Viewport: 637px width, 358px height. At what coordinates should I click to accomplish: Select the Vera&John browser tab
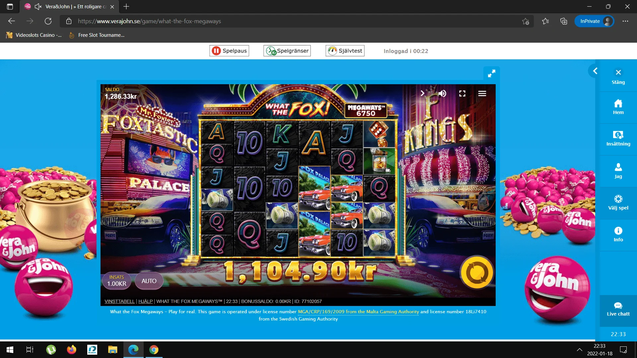tap(69, 7)
